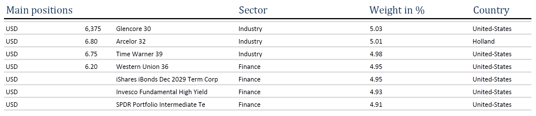Click the Main positions column header
Screen dimensions: 536x116
click(39, 10)
